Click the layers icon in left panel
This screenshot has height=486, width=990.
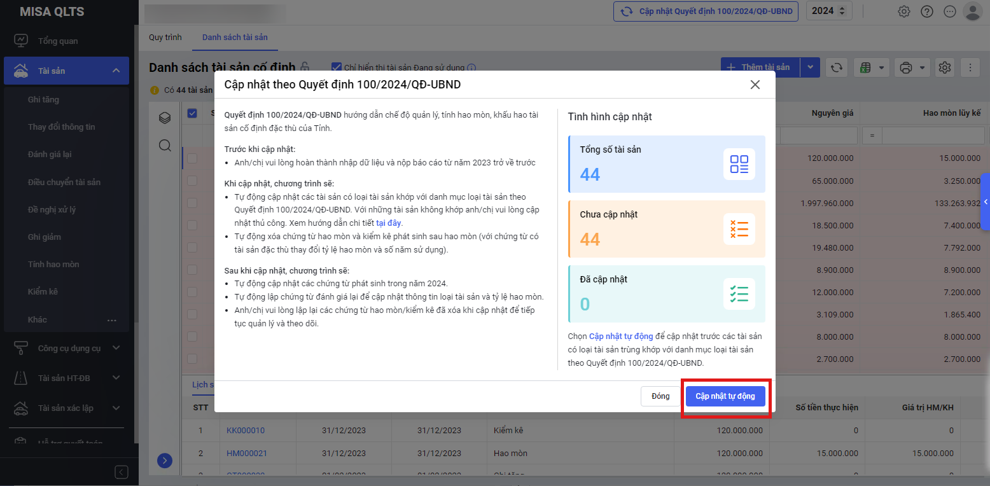(165, 118)
